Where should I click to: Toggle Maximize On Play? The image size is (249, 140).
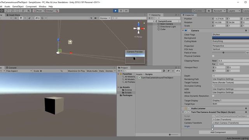[x=76, y=71]
